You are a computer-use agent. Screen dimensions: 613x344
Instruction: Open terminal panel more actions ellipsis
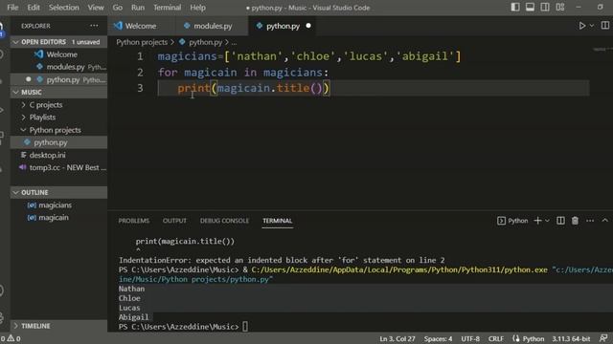(x=590, y=221)
